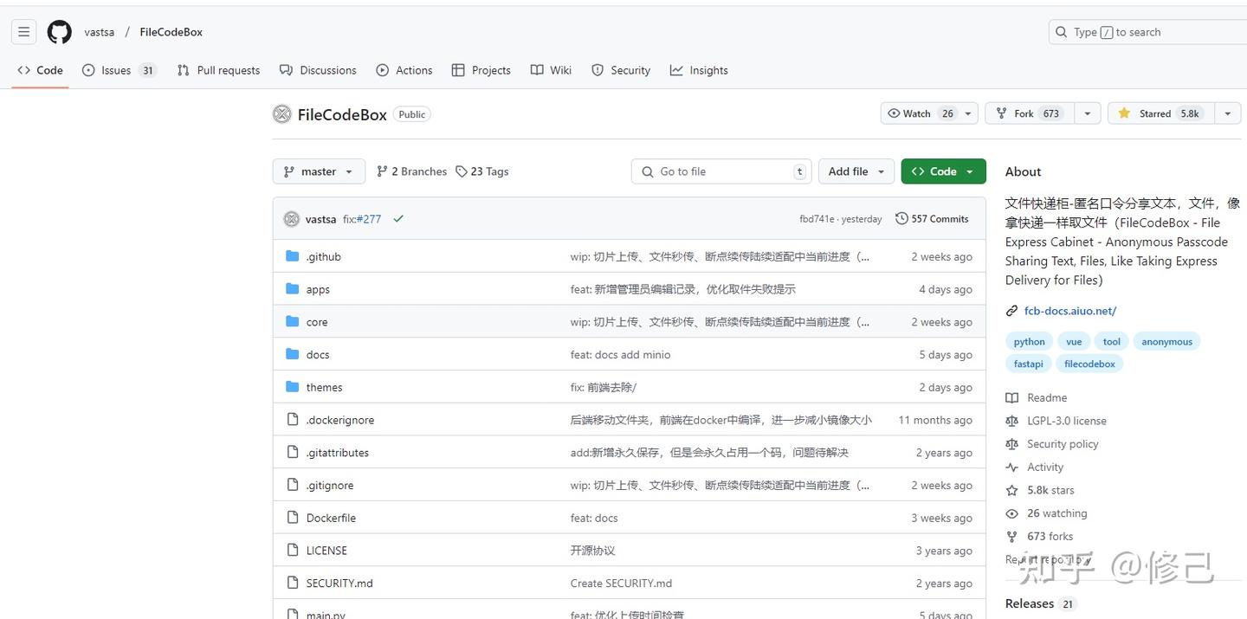This screenshot has width=1247, height=619.
Task: Open the star lists dropdown arrow
Action: 1227,113
